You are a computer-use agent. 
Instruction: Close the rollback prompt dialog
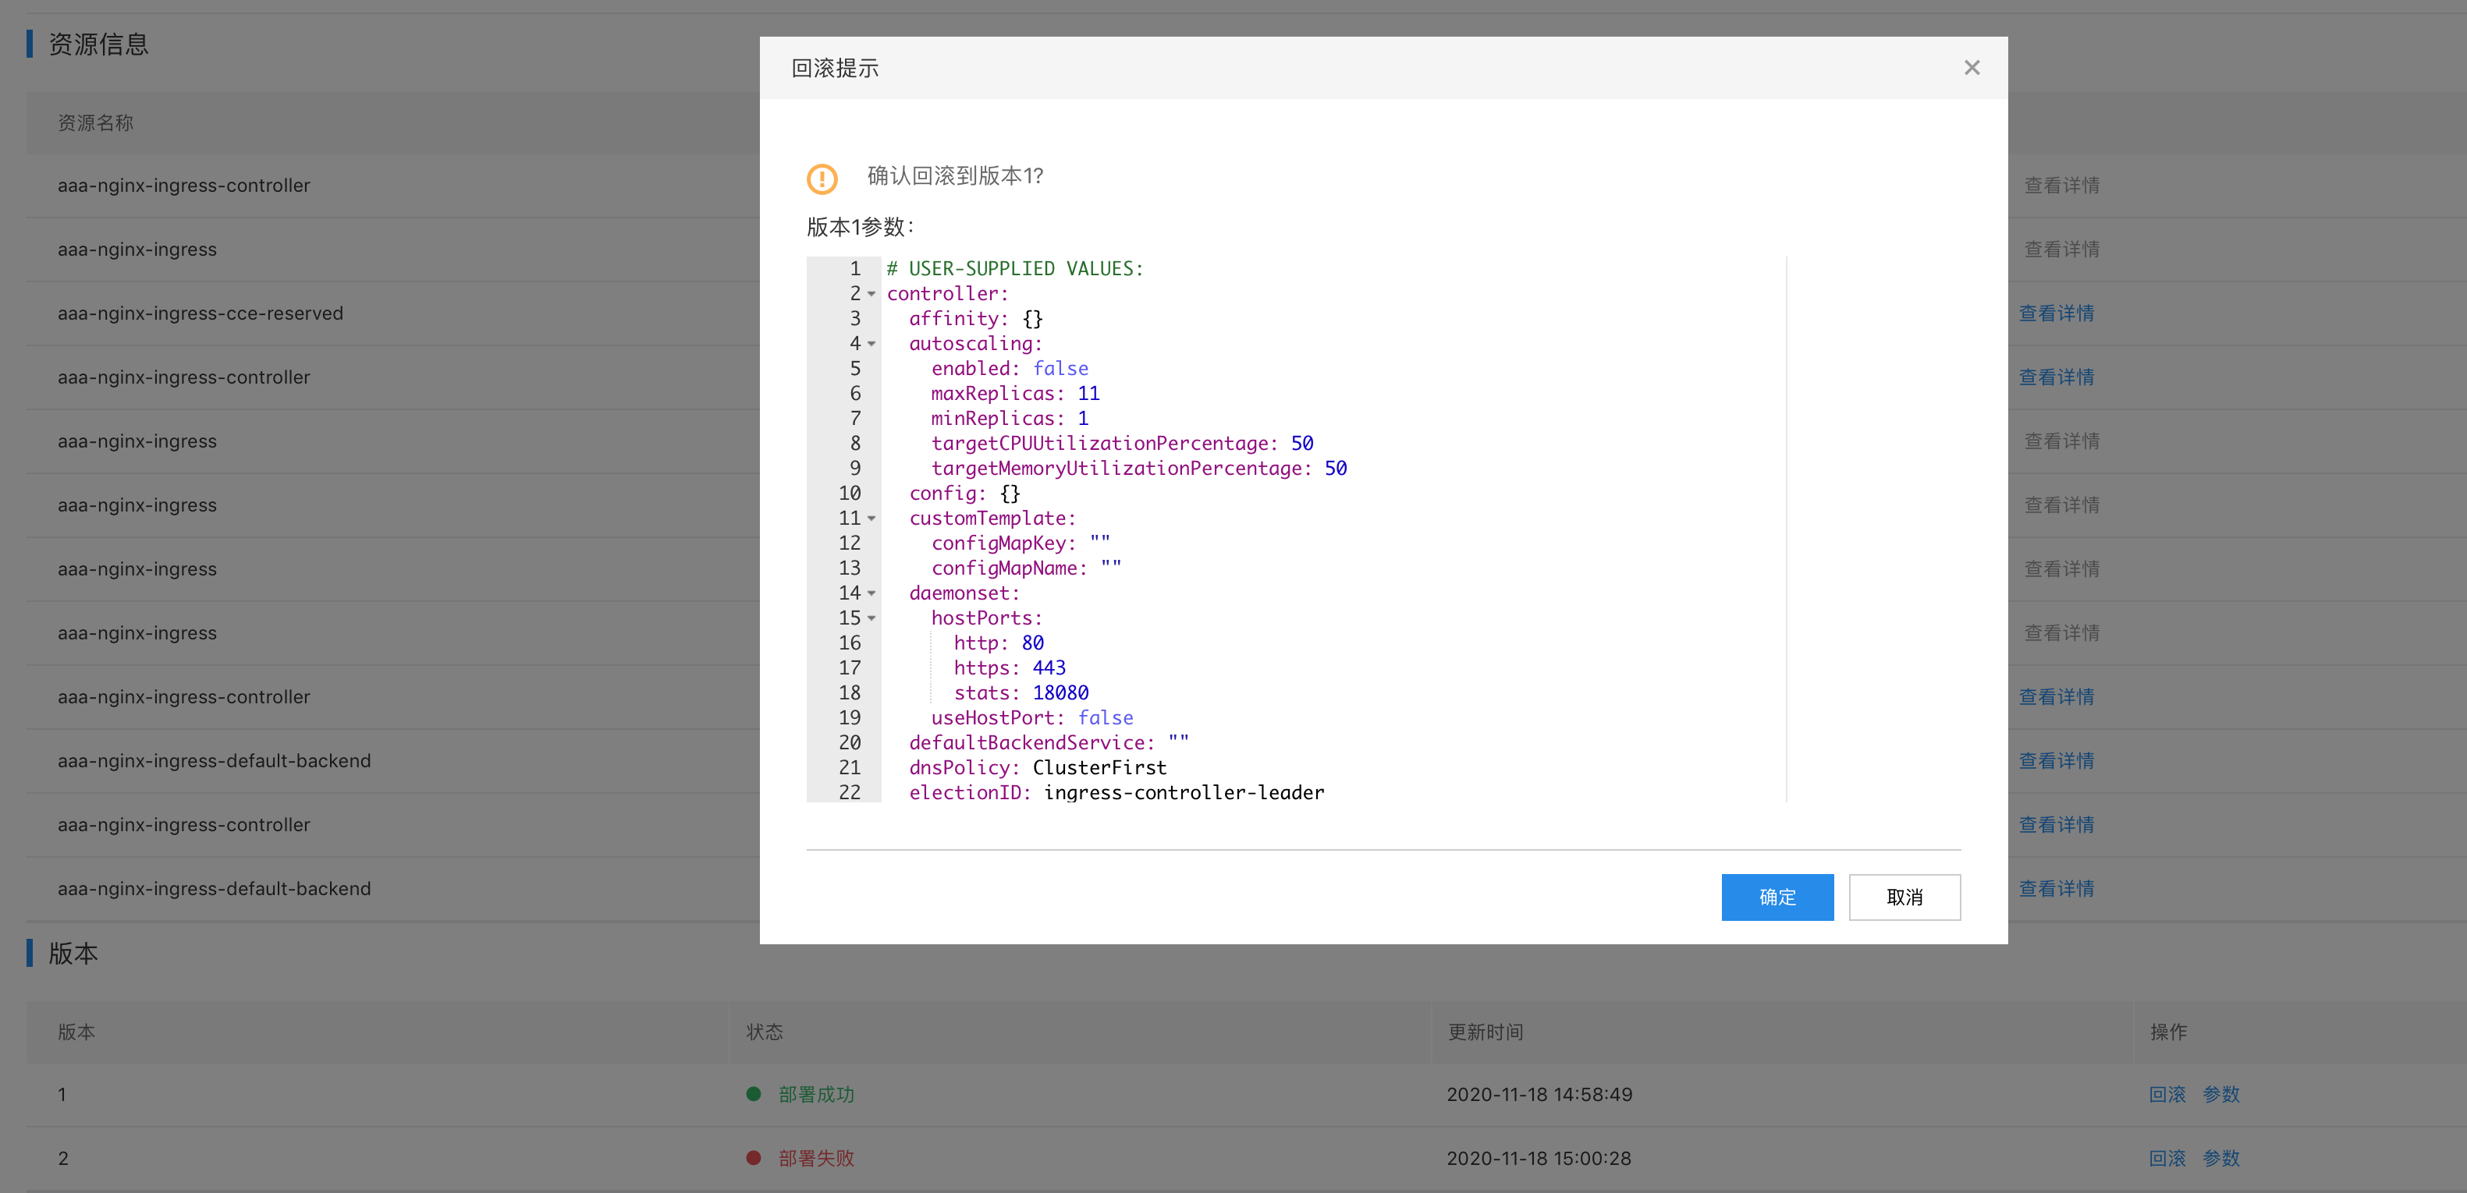click(1971, 68)
